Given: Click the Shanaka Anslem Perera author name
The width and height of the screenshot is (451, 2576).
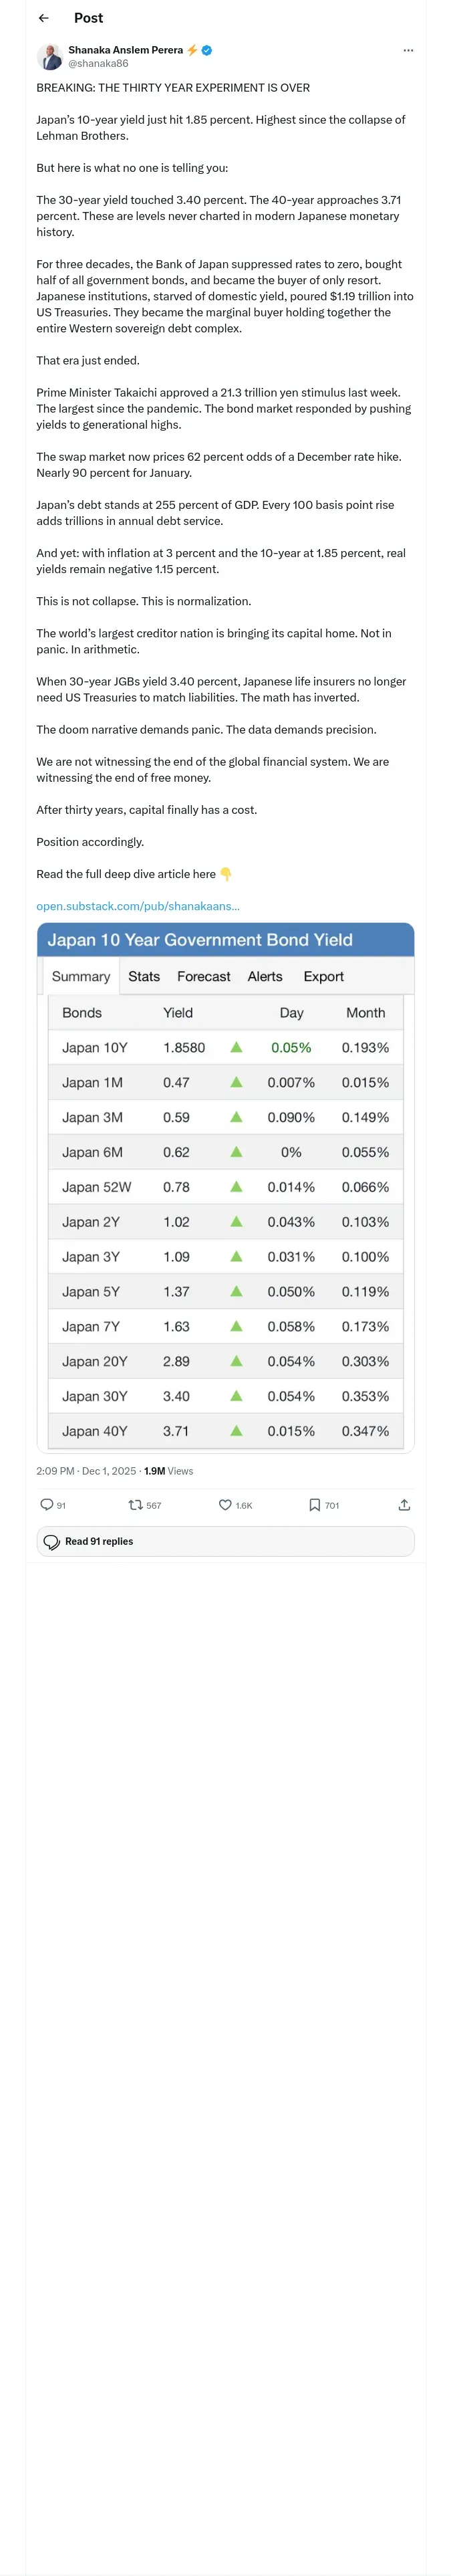Looking at the screenshot, I should 125,49.
